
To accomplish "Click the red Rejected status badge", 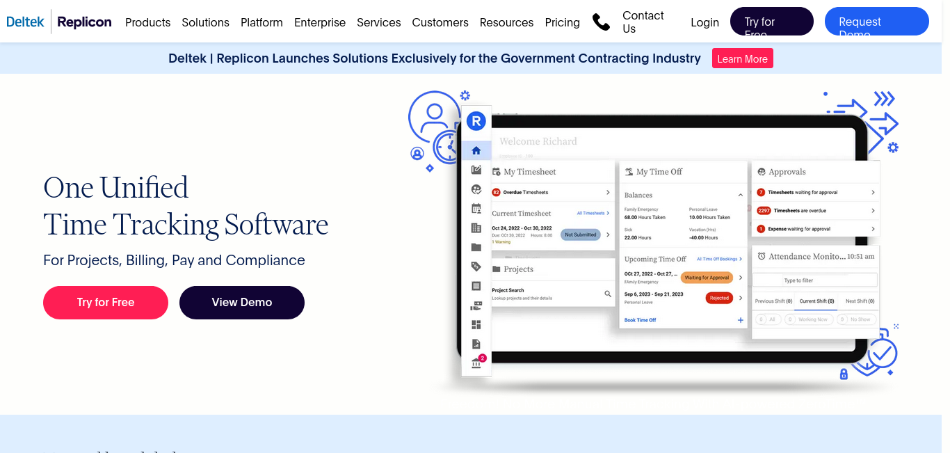I will tap(719, 298).
